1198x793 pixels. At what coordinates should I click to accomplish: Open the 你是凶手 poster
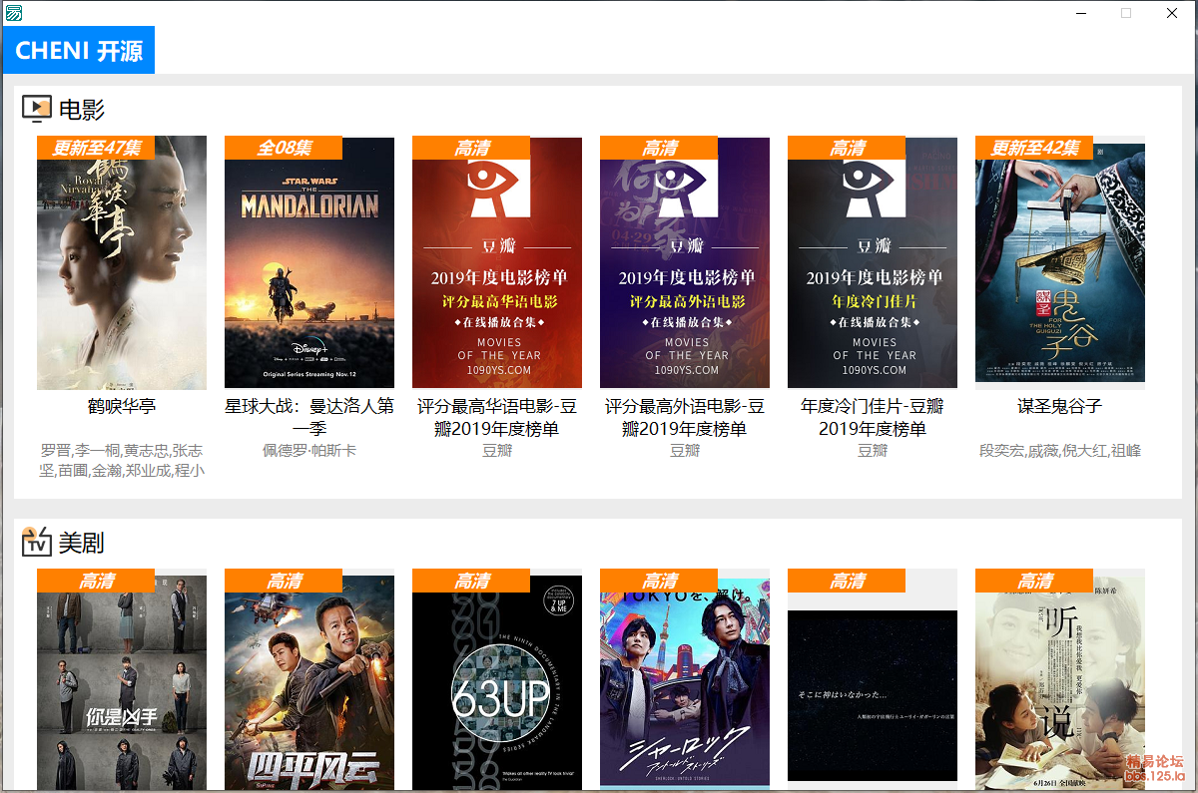[x=122, y=680]
